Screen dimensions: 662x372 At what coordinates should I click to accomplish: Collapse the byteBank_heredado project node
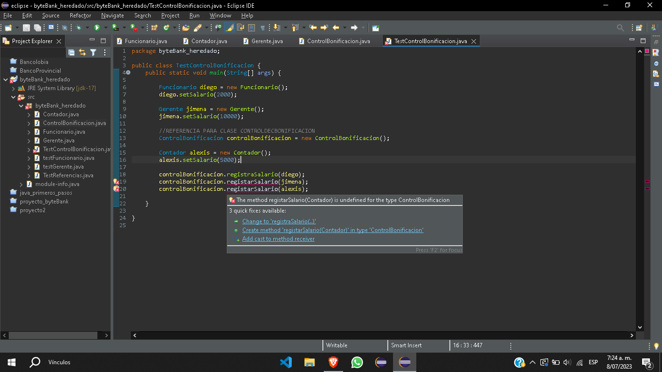click(6, 79)
